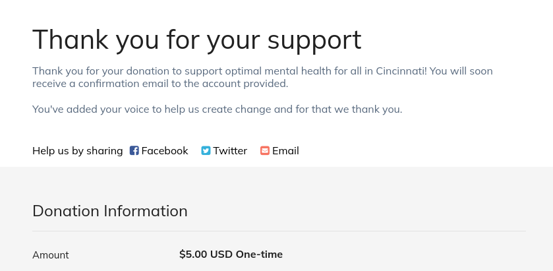Click the "$5.00 USD One-time" amount value

pyautogui.click(x=231, y=254)
